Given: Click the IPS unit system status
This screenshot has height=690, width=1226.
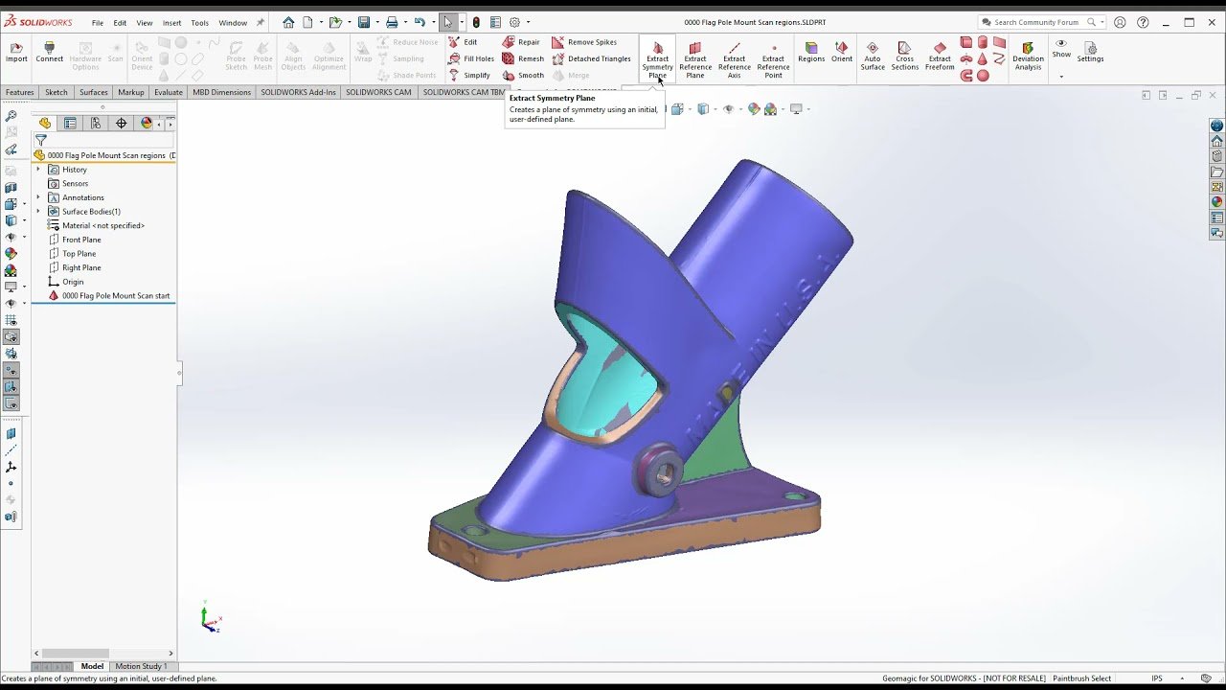Looking at the screenshot, I should 1157,678.
